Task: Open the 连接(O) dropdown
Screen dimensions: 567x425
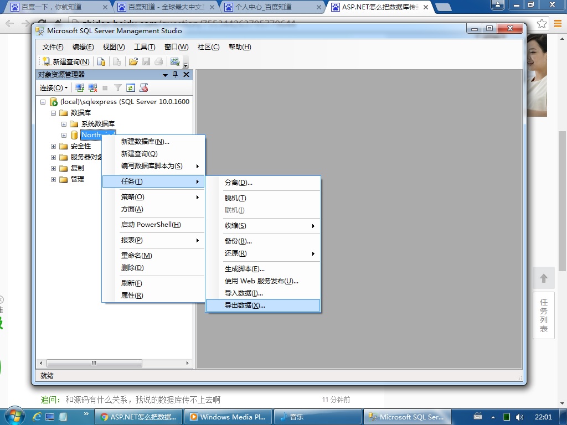Action: pyautogui.click(x=54, y=88)
